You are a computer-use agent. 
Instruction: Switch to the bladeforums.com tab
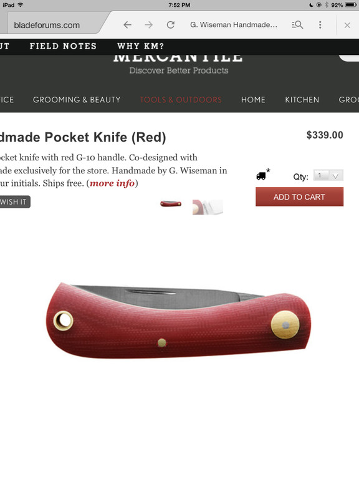[x=47, y=25]
